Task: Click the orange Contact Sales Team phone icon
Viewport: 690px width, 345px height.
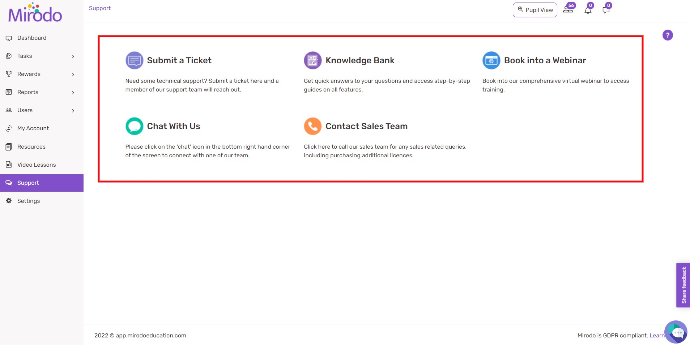Action: pyautogui.click(x=313, y=126)
